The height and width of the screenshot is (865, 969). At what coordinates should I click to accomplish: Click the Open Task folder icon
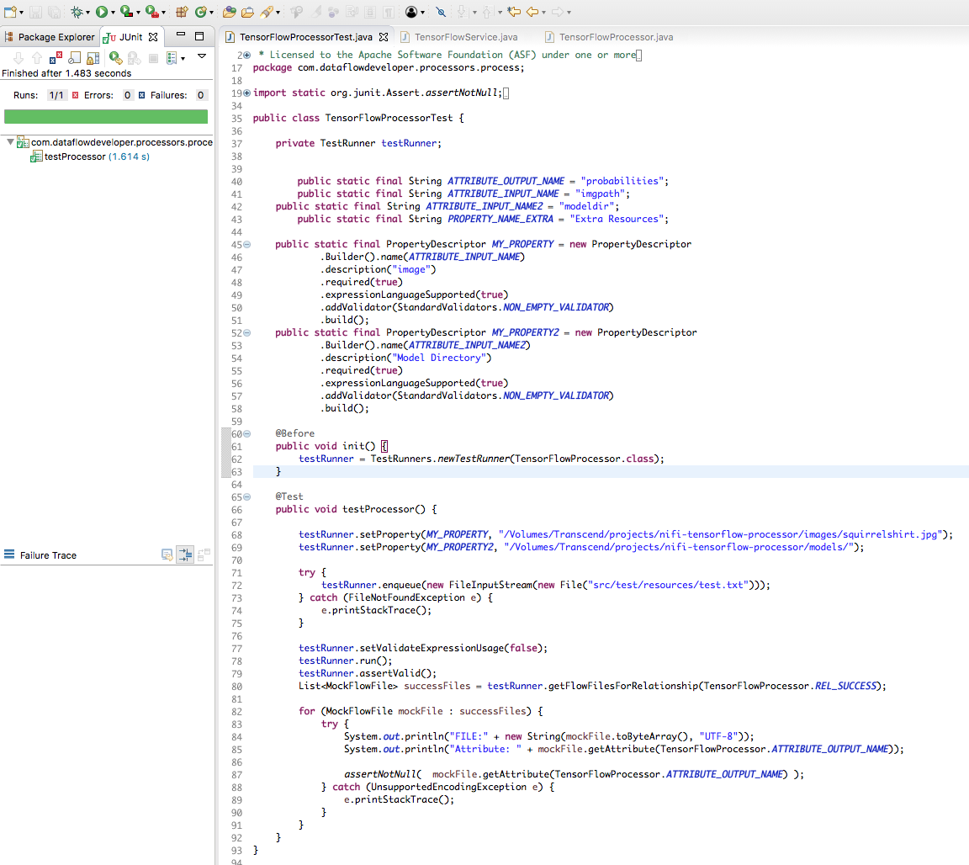pos(247,12)
